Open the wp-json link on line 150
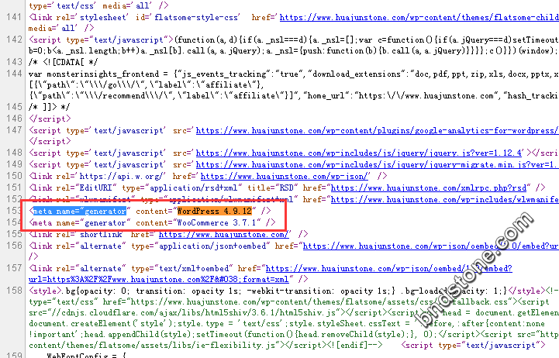Screen dimensions: 559x358 (x=284, y=177)
